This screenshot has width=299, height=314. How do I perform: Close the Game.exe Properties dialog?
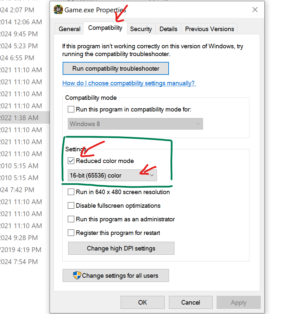[255, 10]
